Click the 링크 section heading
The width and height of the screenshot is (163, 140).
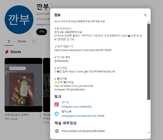tap(58, 96)
